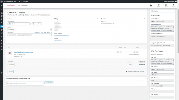The image size is (179, 100).
Task: Open Posts pin icon in sidebar
Action: [2, 10]
